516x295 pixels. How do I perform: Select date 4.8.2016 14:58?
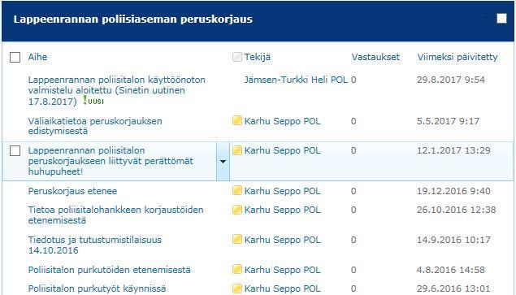tap(451, 270)
